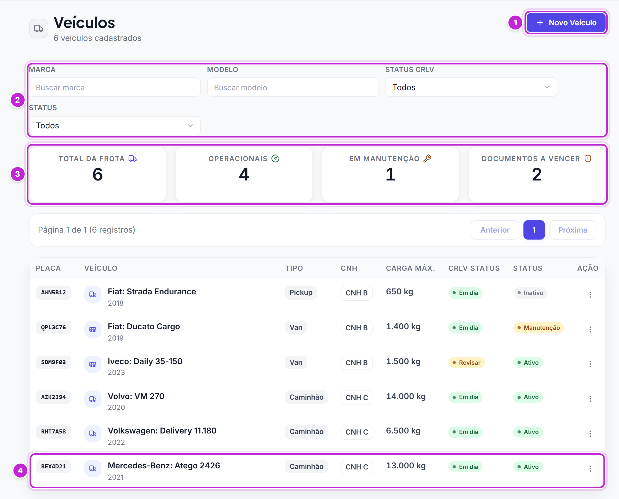The image size is (619, 499).
Task: Click the vehicle icon for Fiat Strada Endurance
Action: pos(93,294)
